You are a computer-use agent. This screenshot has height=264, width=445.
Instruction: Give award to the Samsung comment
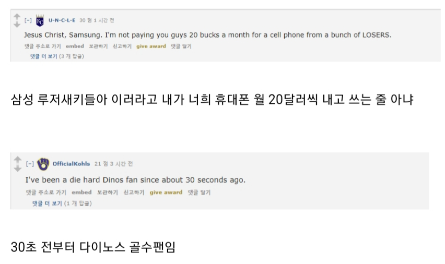[x=151, y=46]
